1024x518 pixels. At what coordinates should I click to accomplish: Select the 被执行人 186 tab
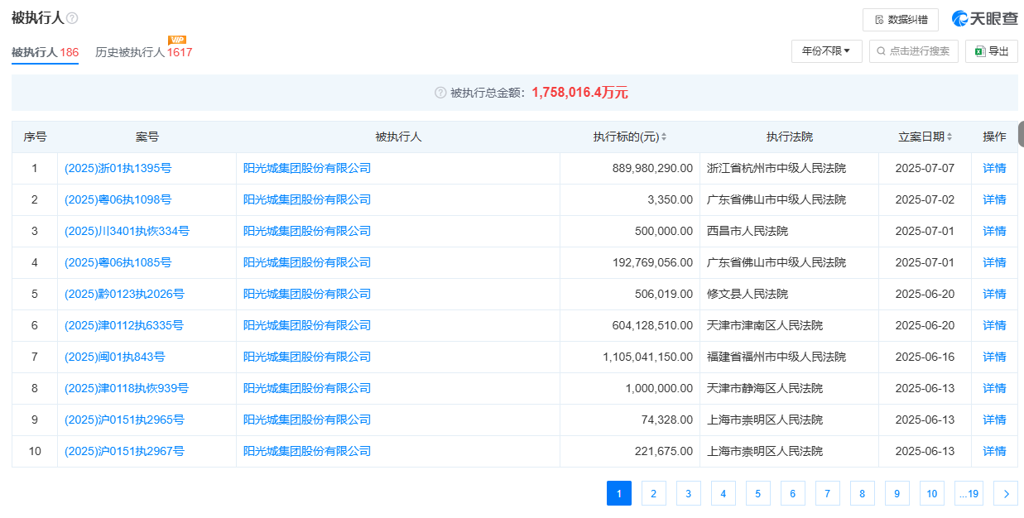[45, 52]
